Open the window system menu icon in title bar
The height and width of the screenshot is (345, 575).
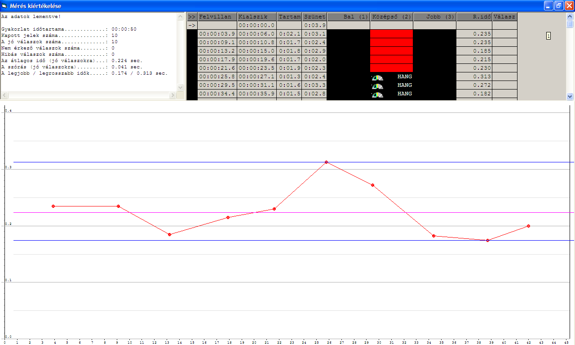pos(5,6)
